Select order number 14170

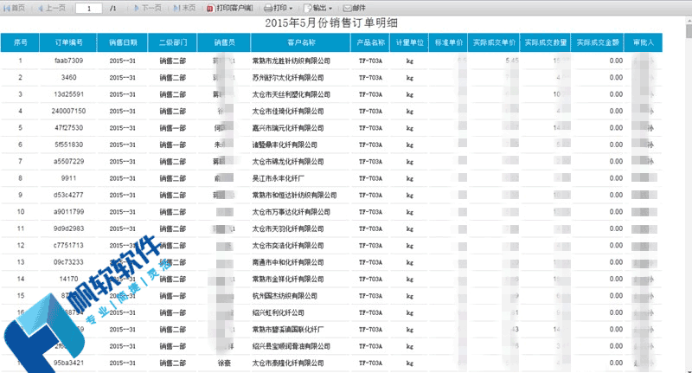68,279
